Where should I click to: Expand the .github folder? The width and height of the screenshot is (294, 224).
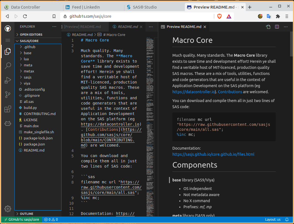click(x=38, y=47)
